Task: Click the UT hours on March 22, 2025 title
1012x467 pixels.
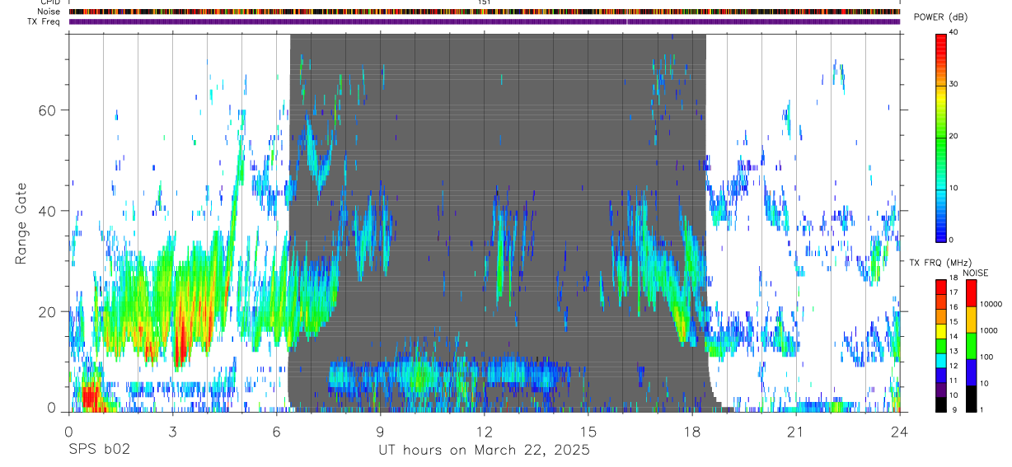Action: (x=484, y=451)
